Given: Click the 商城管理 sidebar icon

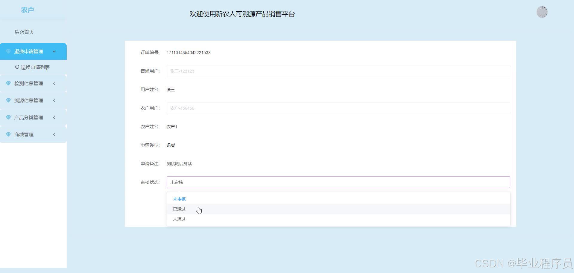Looking at the screenshot, I should click(8, 134).
